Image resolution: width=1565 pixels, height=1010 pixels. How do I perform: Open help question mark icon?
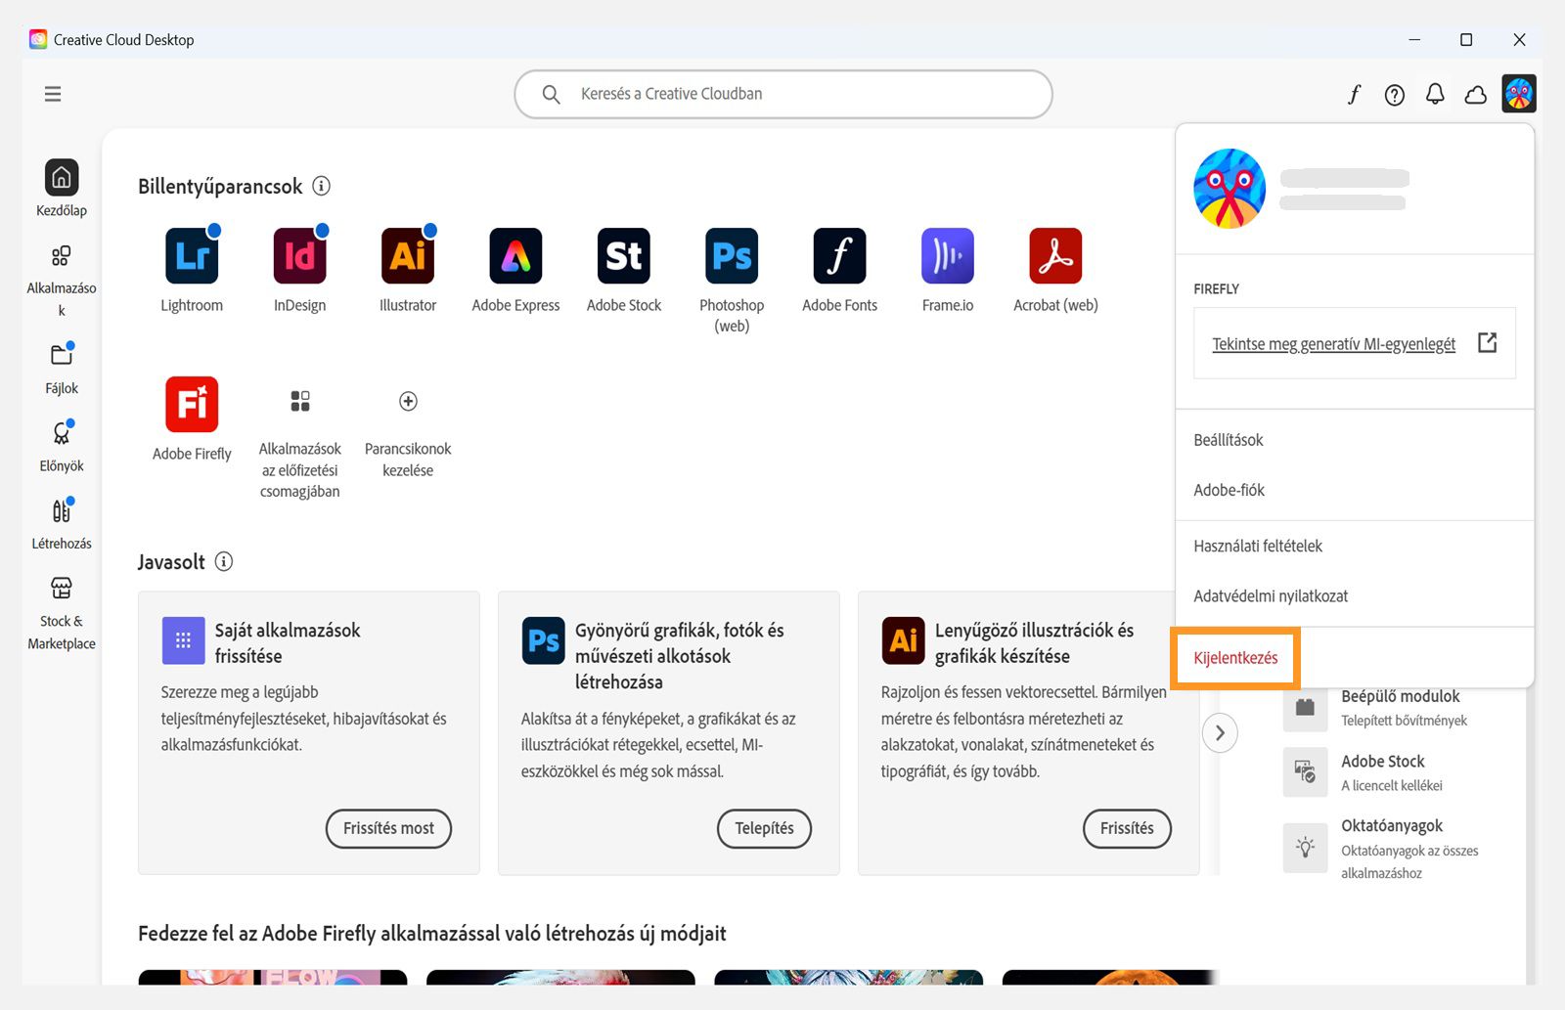[x=1395, y=95]
